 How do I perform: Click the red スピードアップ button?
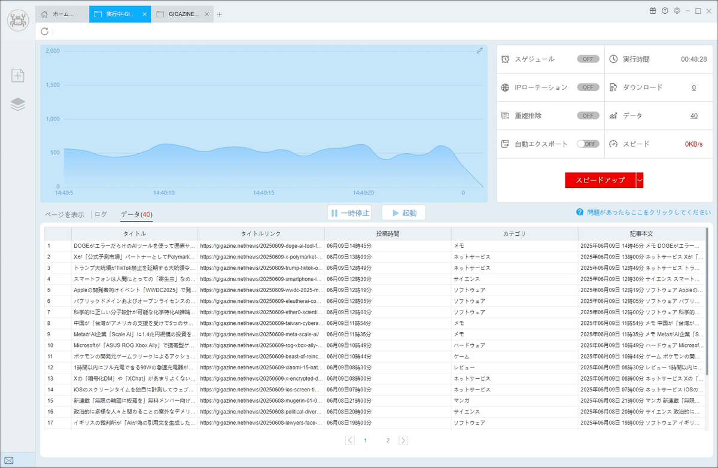600,180
